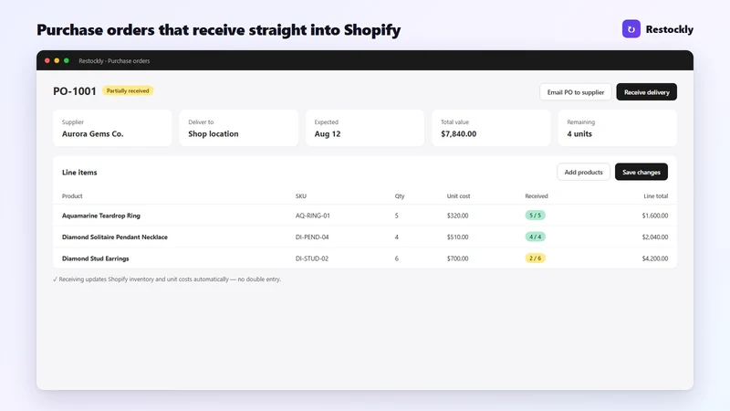Select the Remaining 4 units card
Image resolution: width=730 pixels, height=411 pixels.
tap(617, 128)
